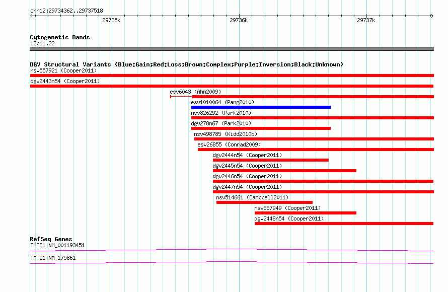Open the dgv278n67 (Park2010) variant bar
The height and width of the screenshot is (292, 448).
(x=261, y=128)
